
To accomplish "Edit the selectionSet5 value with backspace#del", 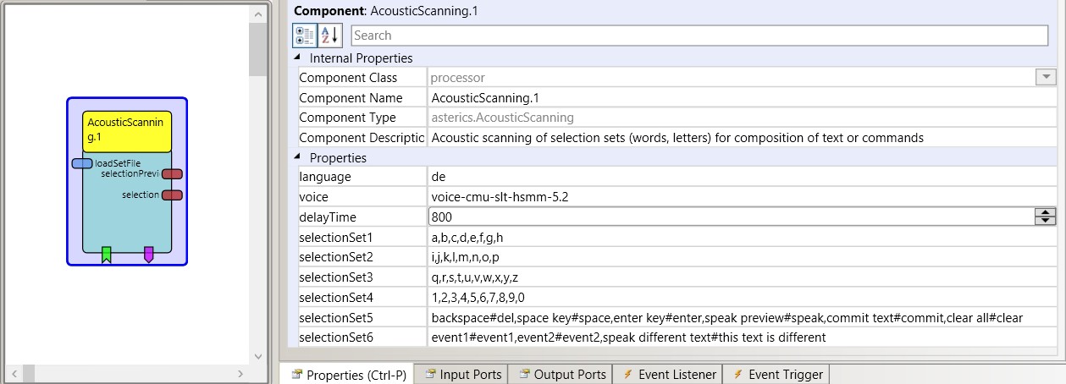I will click(742, 317).
